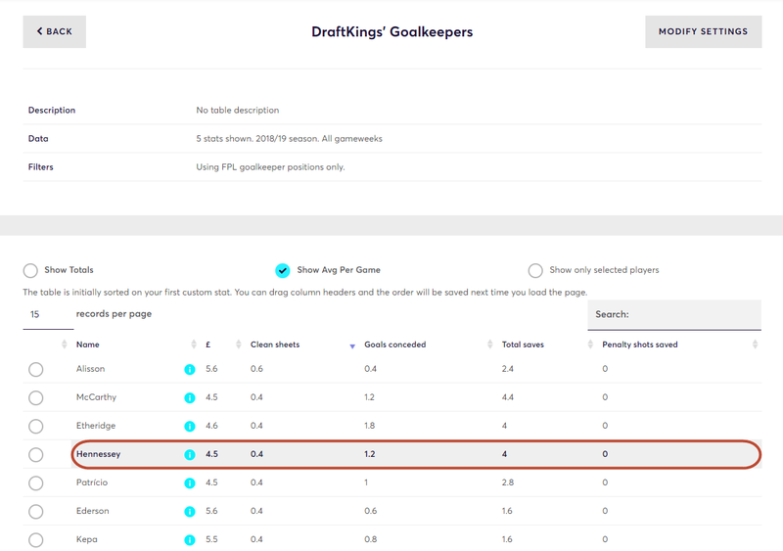Select the Ederson row radio button
The width and height of the screenshot is (783, 551).
[35, 512]
